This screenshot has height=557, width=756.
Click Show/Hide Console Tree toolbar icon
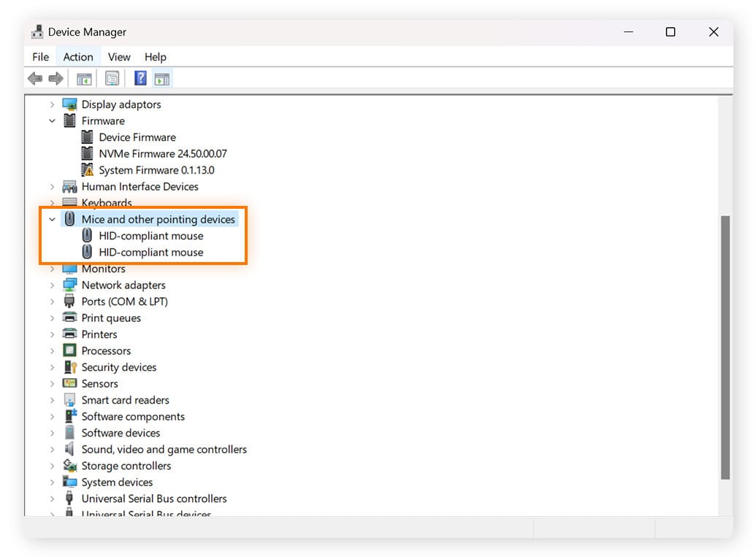tap(84, 79)
